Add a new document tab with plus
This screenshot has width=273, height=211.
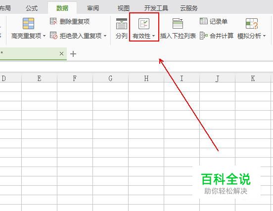(73, 54)
